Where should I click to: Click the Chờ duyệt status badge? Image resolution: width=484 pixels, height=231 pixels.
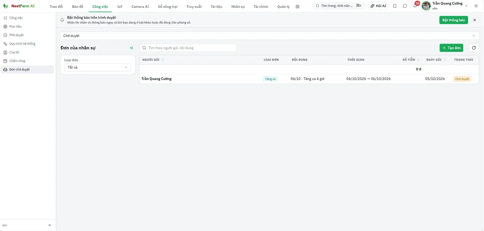click(x=462, y=79)
